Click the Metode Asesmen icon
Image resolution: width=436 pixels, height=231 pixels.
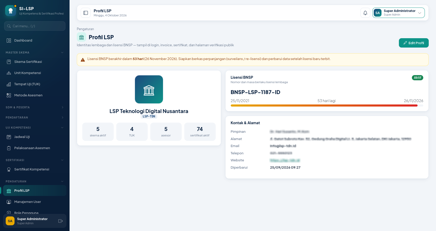9,95
